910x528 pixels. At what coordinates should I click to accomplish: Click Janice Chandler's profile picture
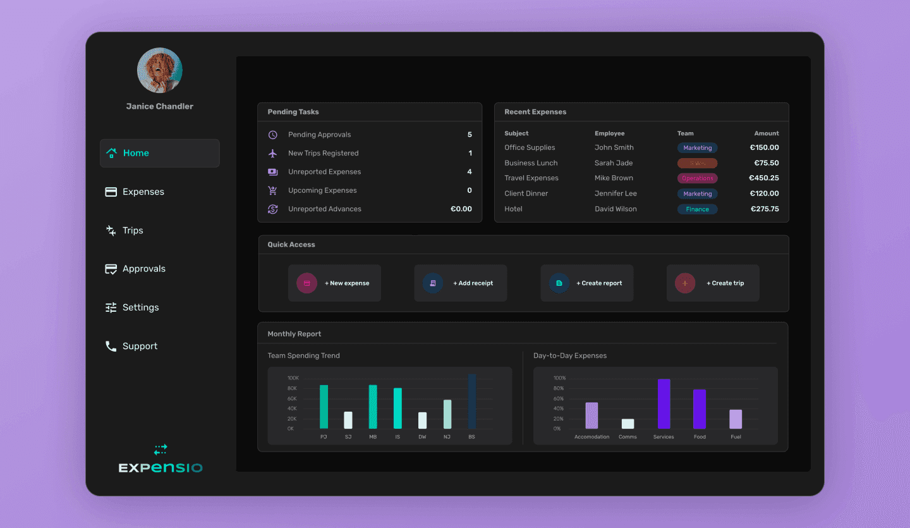tap(159, 70)
